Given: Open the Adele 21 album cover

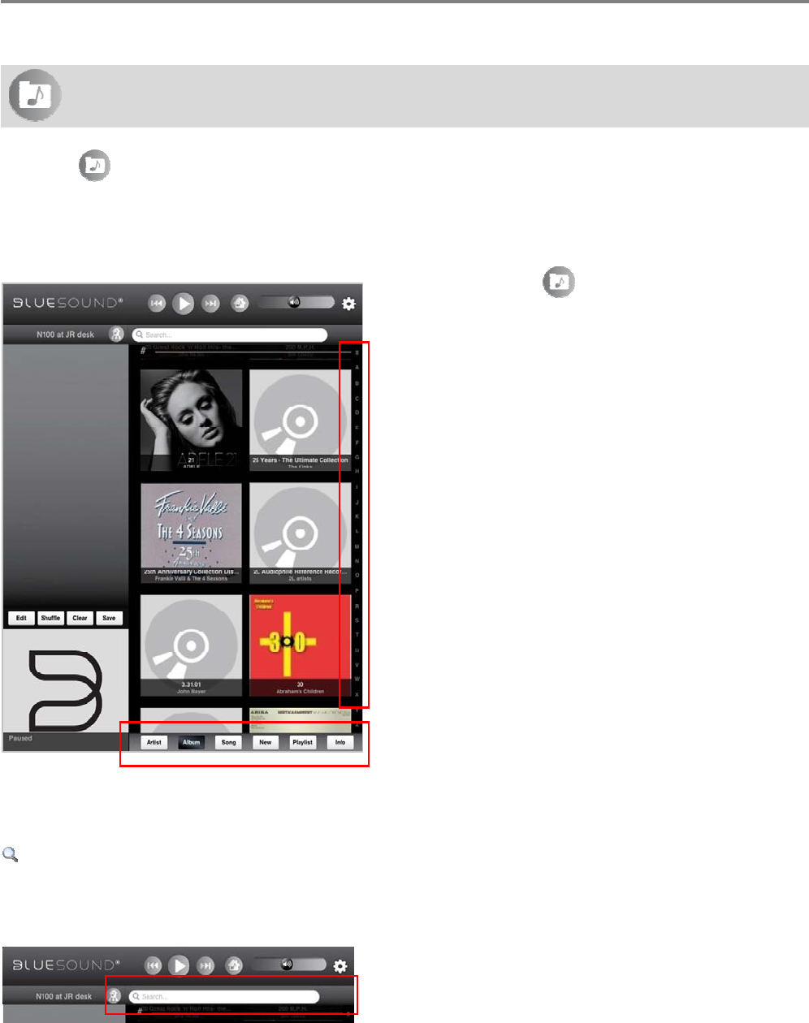Looking at the screenshot, I should pos(192,420).
